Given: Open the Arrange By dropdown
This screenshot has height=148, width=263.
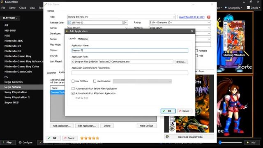Looking at the screenshot, I should 233,8.
